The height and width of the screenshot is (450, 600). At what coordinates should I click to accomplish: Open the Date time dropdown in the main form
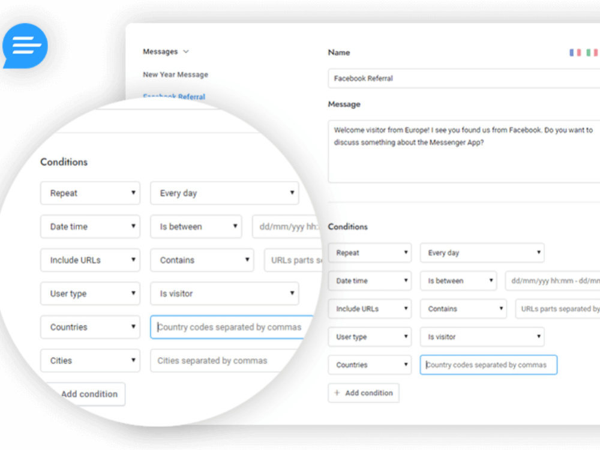pos(370,281)
